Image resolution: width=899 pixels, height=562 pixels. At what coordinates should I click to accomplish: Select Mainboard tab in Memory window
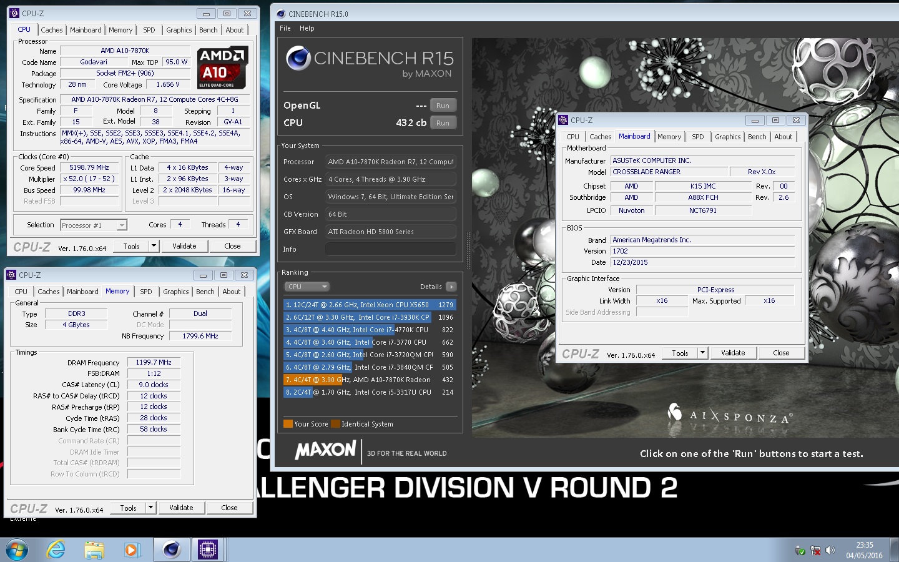(82, 292)
